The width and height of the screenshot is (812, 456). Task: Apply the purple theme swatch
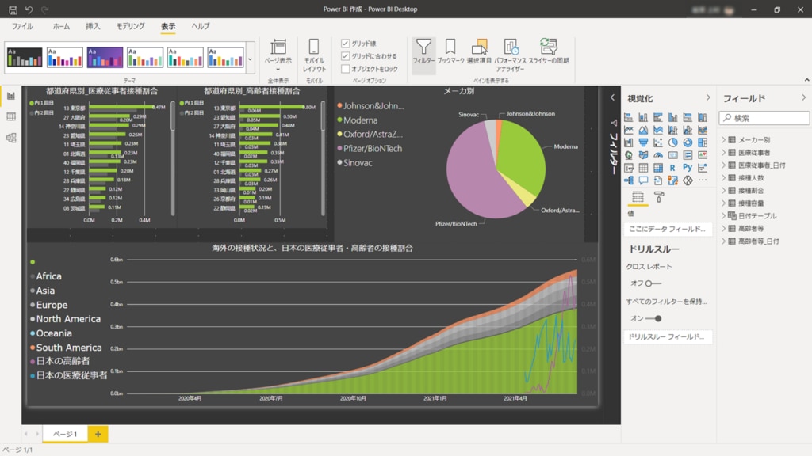tap(105, 57)
